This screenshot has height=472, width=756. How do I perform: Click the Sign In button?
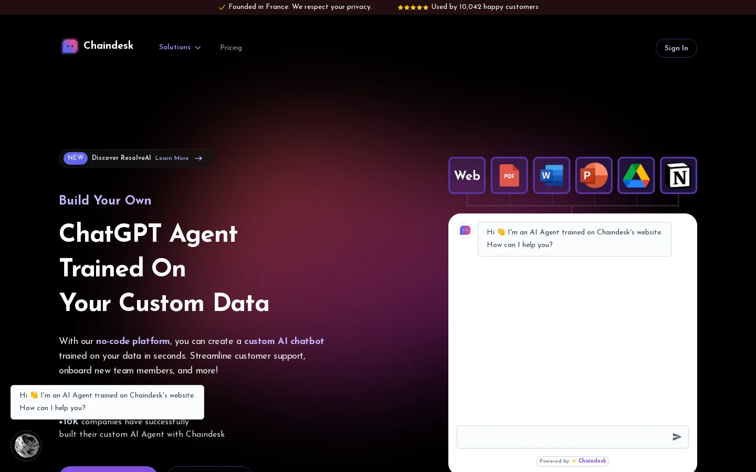(676, 48)
